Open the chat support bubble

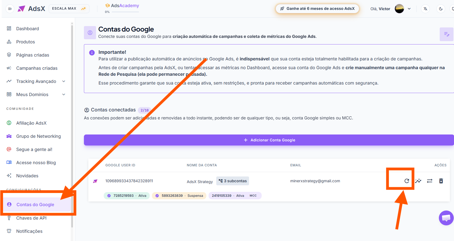coord(446,218)
